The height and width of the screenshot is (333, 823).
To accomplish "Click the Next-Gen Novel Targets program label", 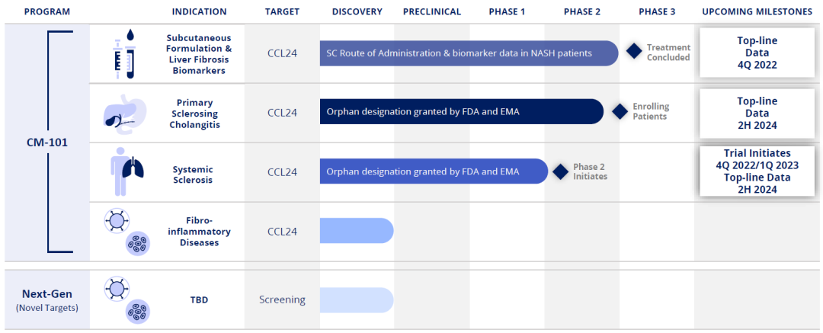I will [47, 299].
